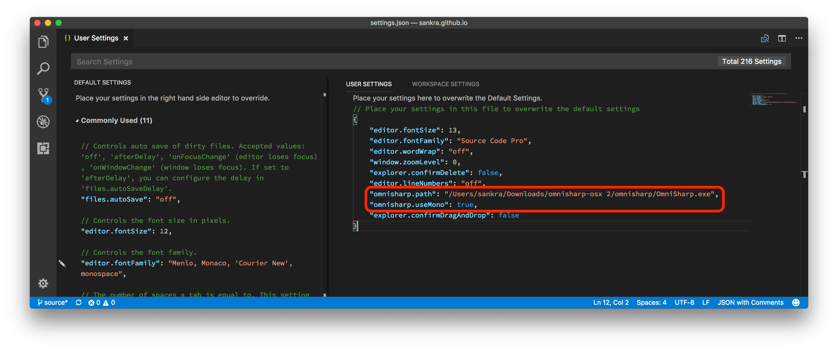Click the OmniSharp.exe path string value
Image resolution: width=838 pixels, height=351 pixels.
579,194
